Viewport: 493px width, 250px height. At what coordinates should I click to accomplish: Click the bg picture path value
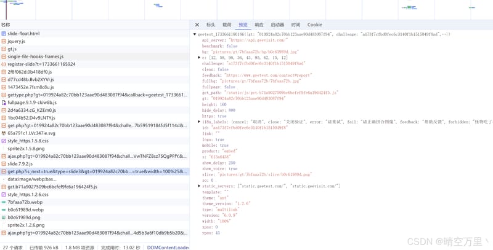[255, 52]
